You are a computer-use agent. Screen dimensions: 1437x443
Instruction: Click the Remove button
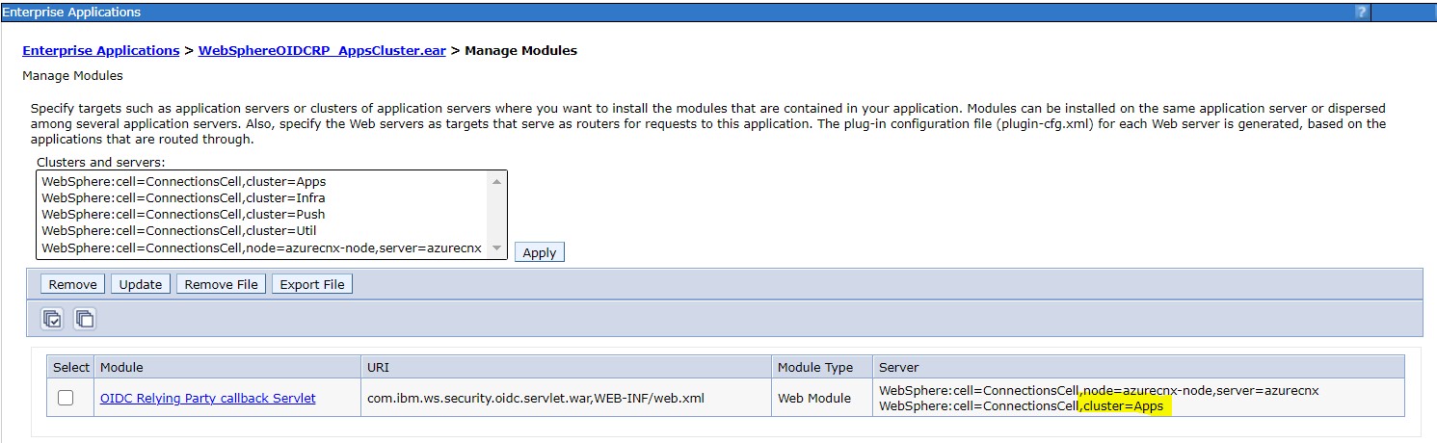(x=72, y=284)
